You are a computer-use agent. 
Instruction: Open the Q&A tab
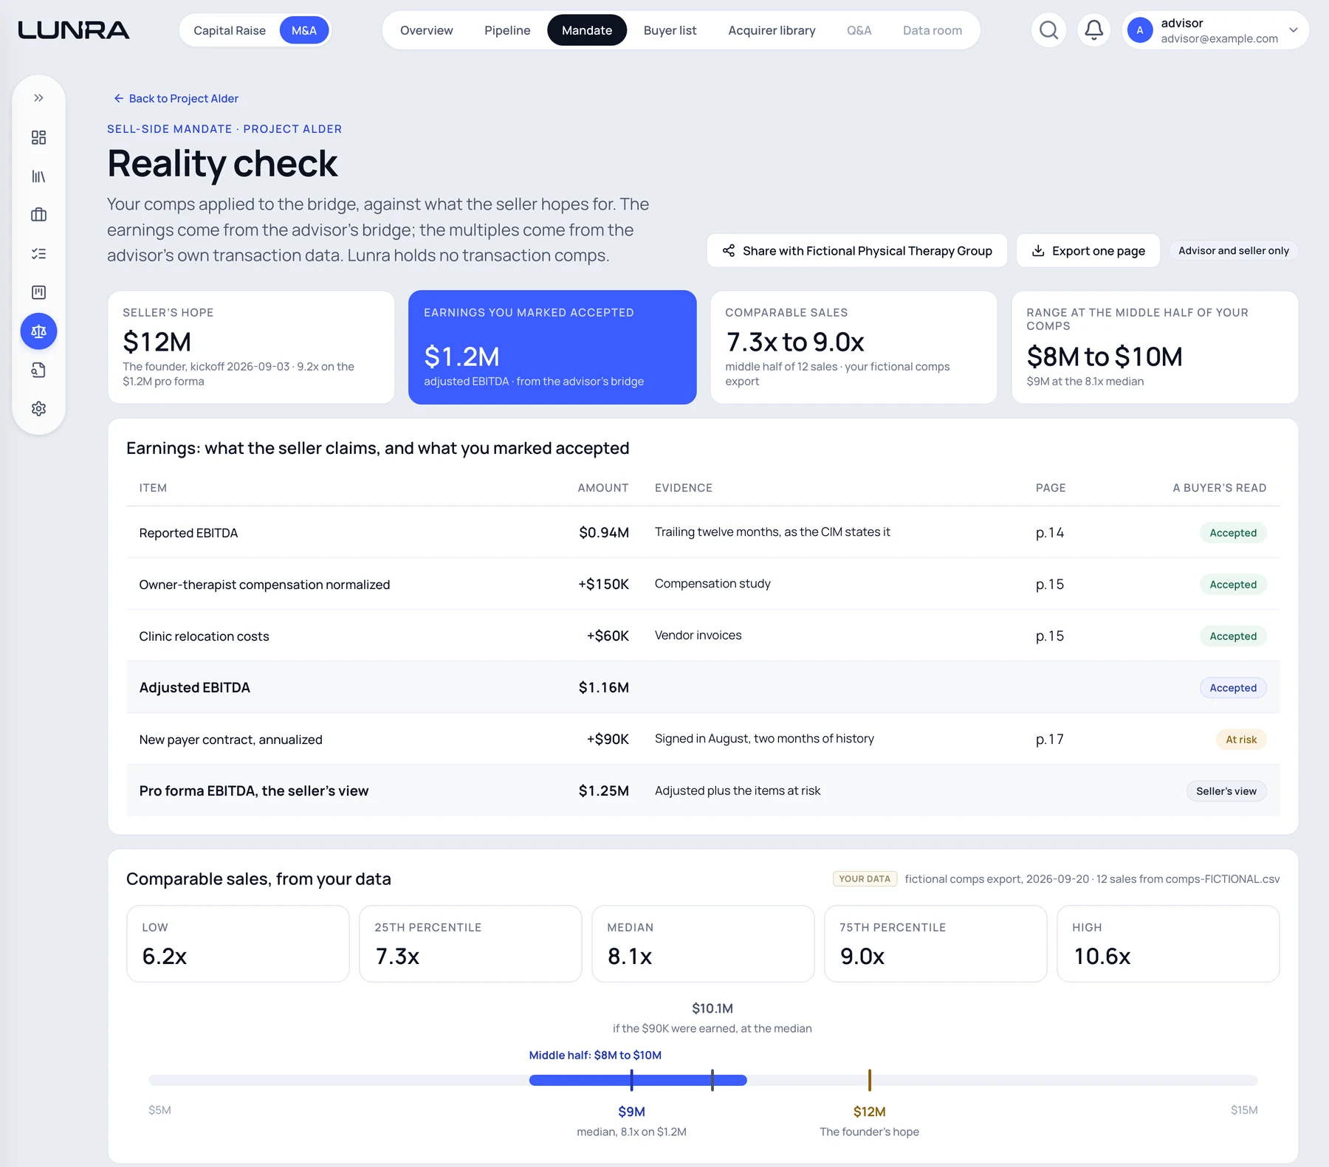[x=859, y=30]
